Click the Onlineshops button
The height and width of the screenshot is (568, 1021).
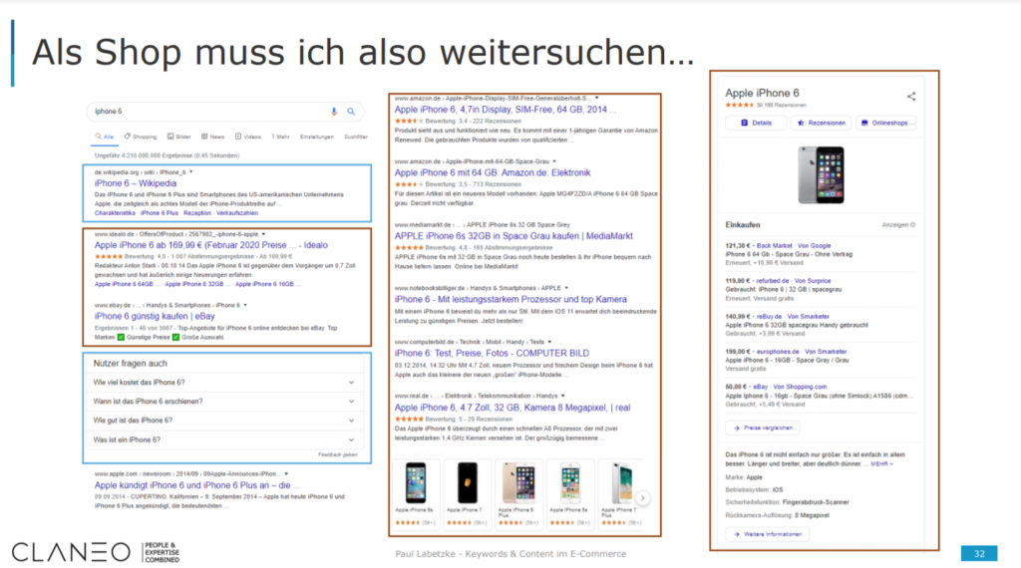886,123
